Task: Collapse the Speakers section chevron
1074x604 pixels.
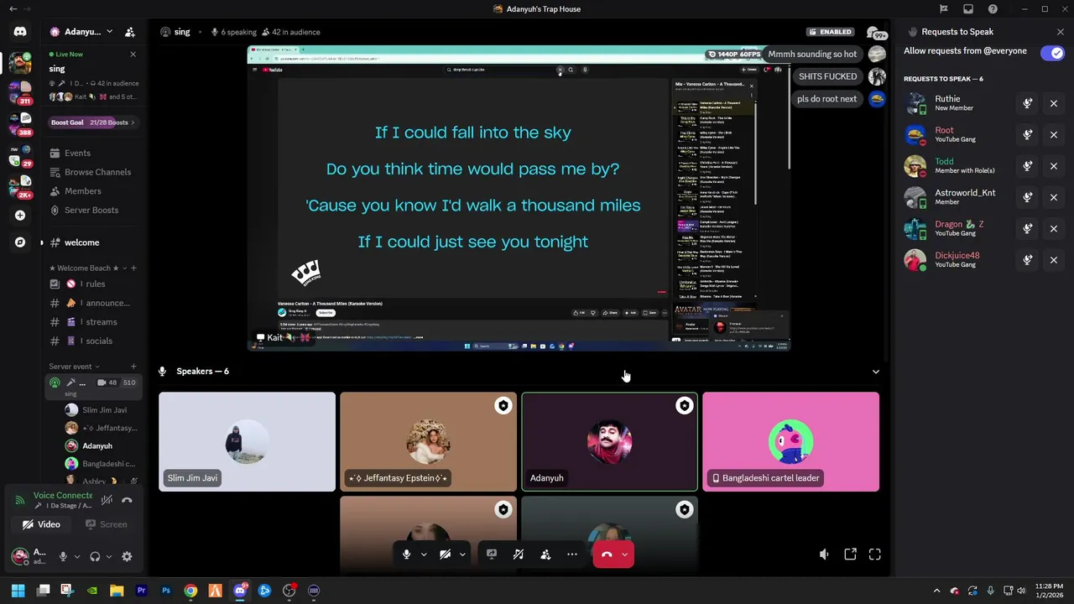Action: [875, 372]
